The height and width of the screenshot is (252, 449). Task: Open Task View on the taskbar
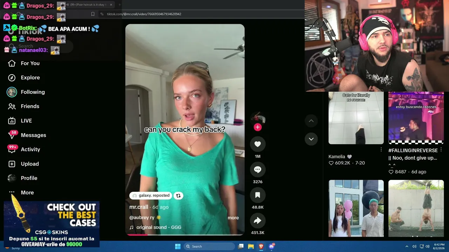pyautogui.click(x=241, y=246)
